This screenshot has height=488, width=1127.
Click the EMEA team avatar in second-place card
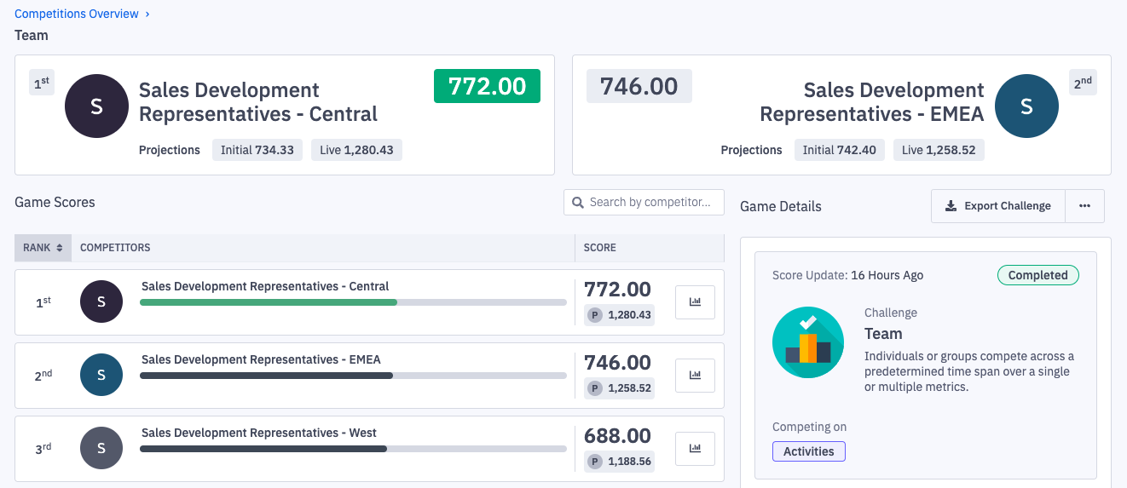[x=1026, y=106]
